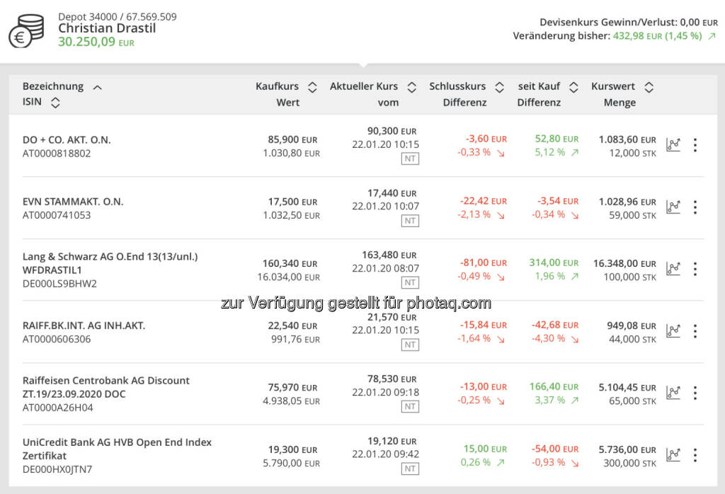The height and width of the screenshot is (494, 725).
Task: View chart for RAIFF.BK.INT. AG row
Action: [673, 331]
